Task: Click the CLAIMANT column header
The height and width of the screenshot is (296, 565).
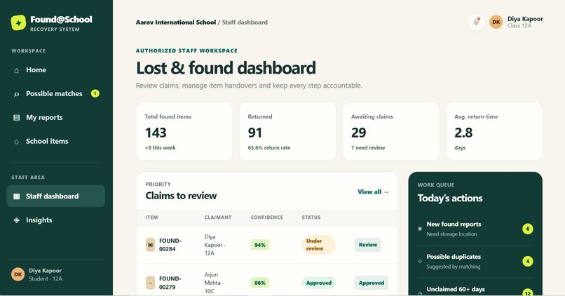Action: [x=218, y=217]
